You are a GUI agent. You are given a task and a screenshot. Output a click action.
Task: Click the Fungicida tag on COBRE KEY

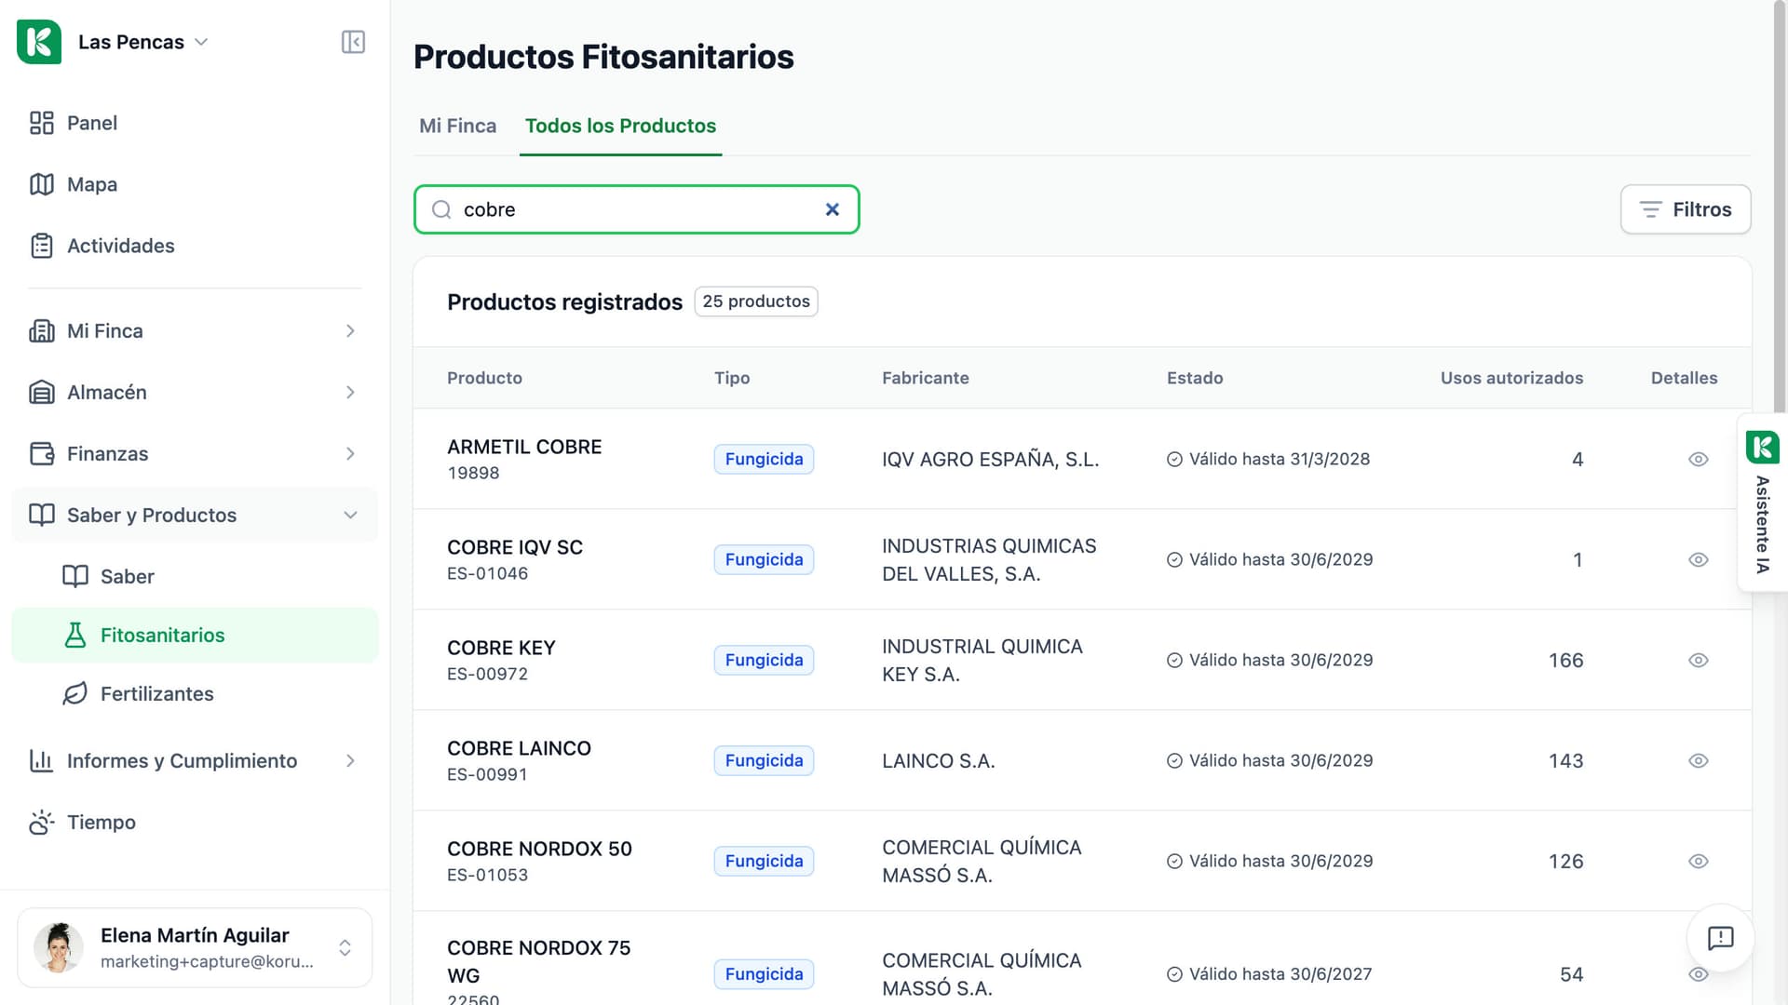764,661
